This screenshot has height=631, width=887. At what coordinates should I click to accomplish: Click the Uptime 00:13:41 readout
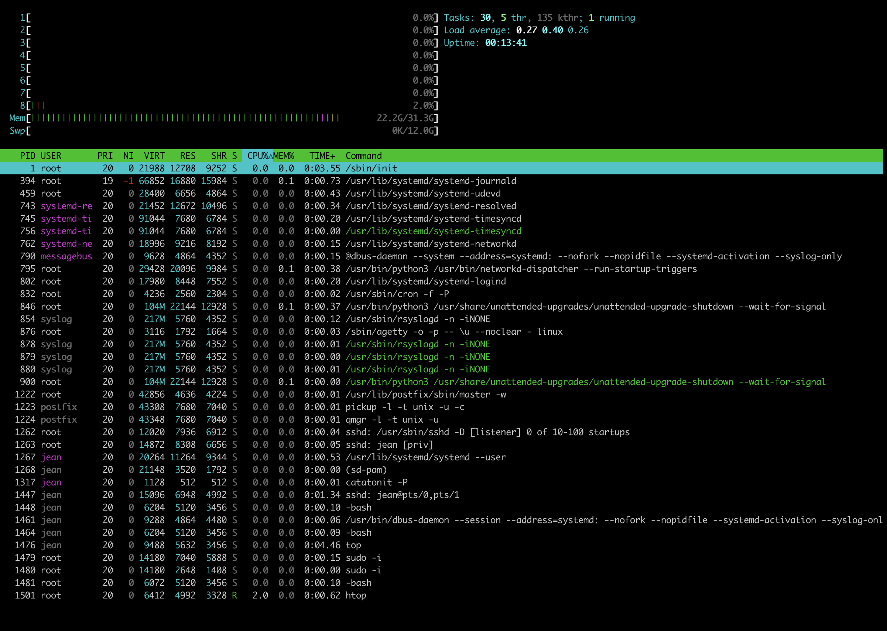(x=485, y=43)
